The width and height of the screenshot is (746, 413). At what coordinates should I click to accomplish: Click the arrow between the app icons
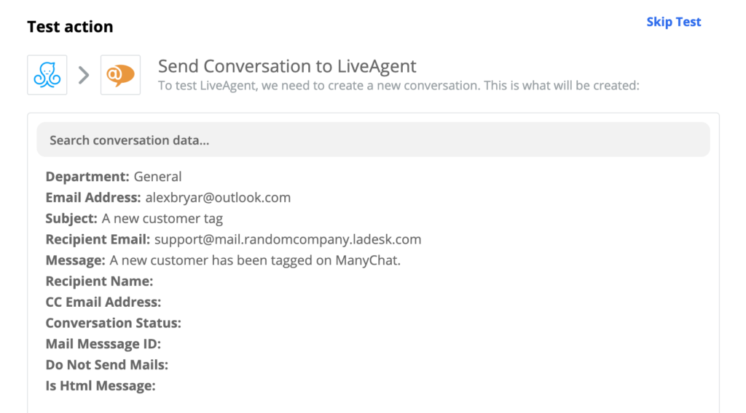[84, 75]
